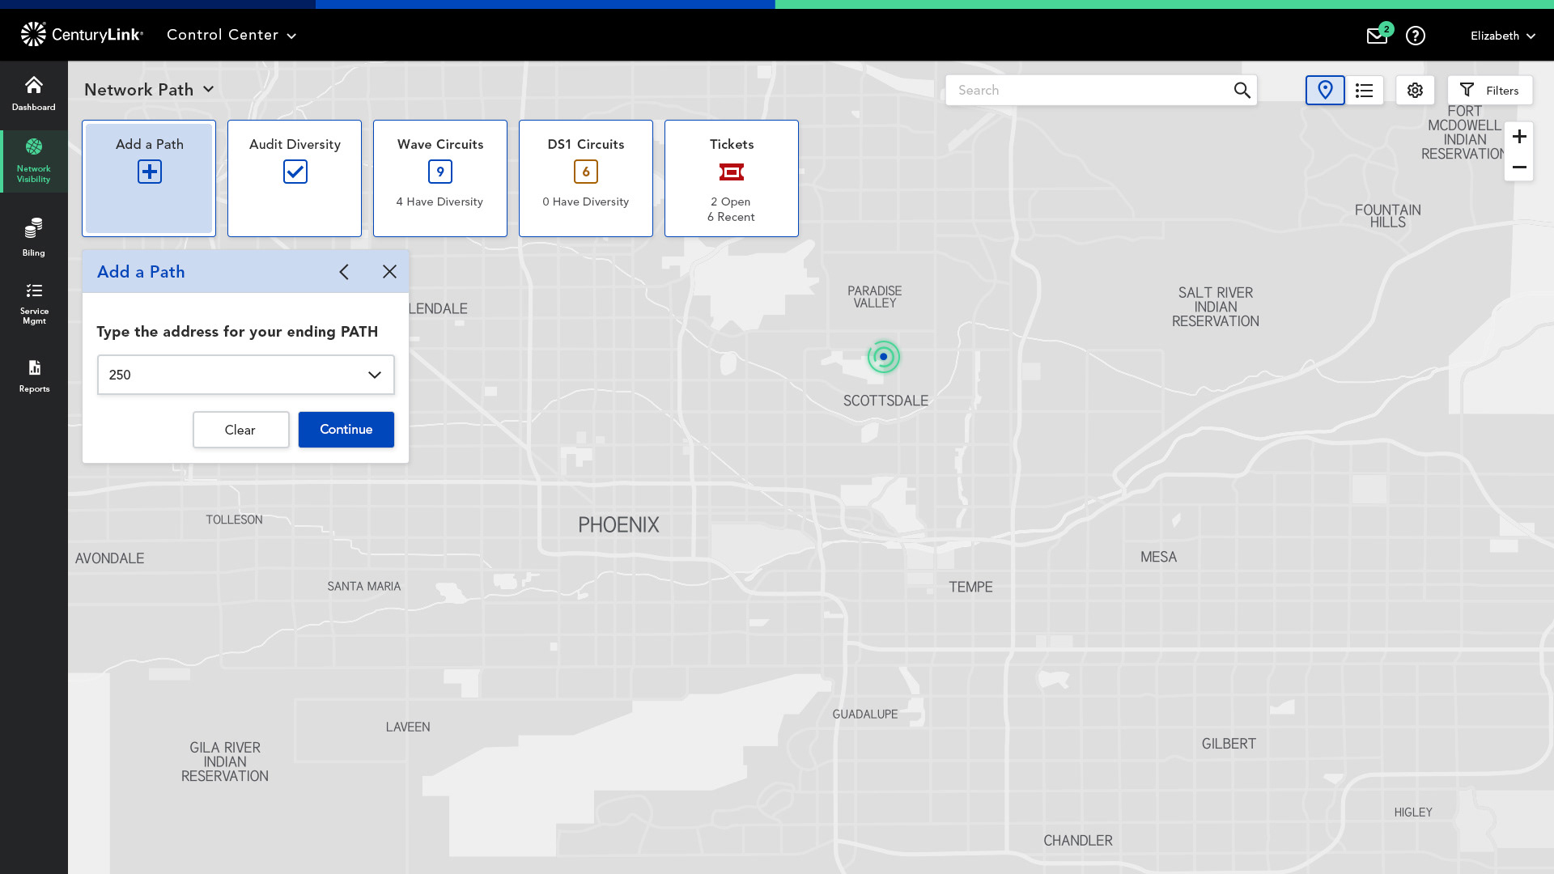Click the Continue button
The image size is (1554, 874).
tap(346, 430)
